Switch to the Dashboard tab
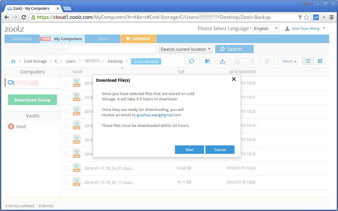This screenshot has width=338, height=211. click(22, 39)
